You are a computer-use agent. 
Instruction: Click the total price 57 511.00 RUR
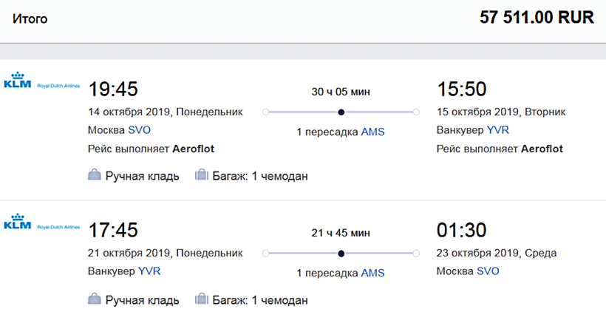[x=537, y=18]
